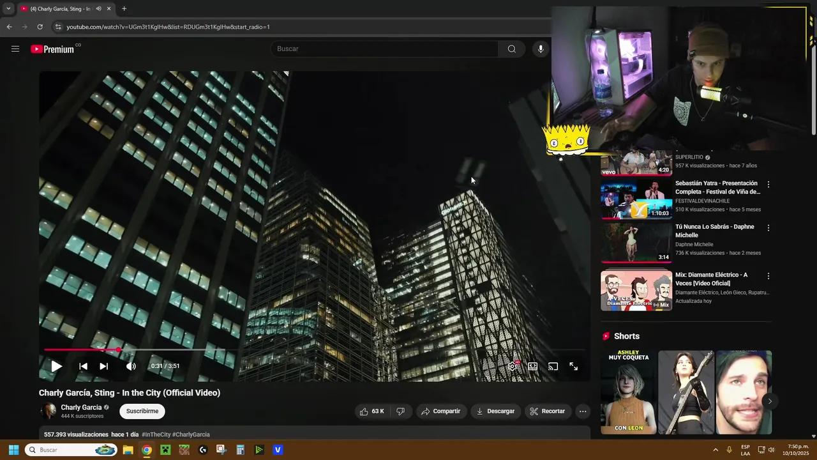
Task: Mute the video player volume
Action: [x=131, y=366]
